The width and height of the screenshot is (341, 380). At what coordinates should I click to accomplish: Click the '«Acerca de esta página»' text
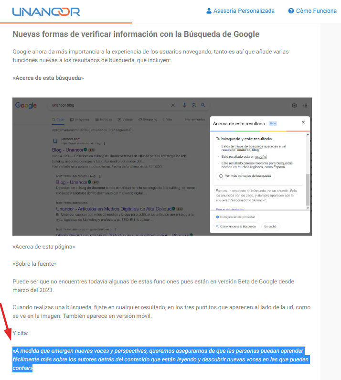coord(44,247)
